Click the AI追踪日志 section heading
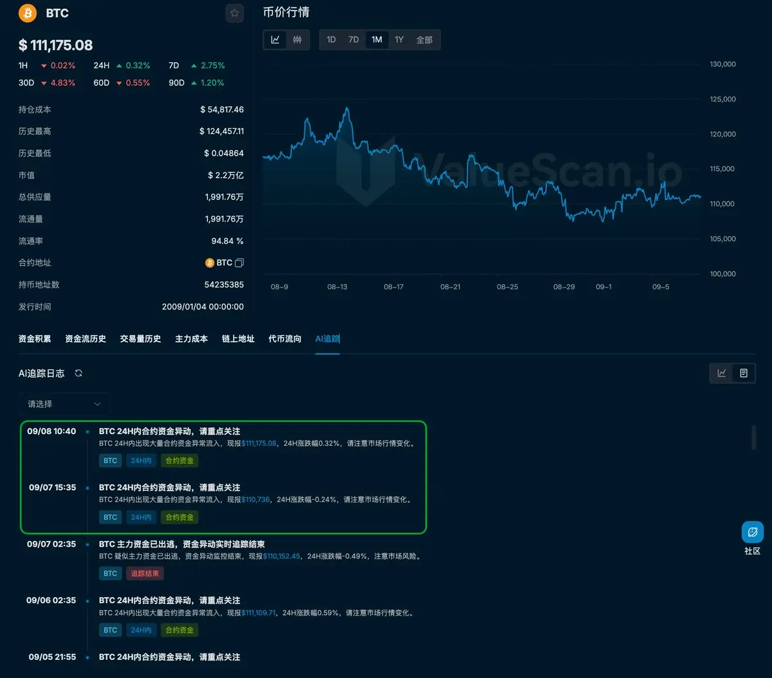This screenshot has width=772, height=678. pos(41,373)
